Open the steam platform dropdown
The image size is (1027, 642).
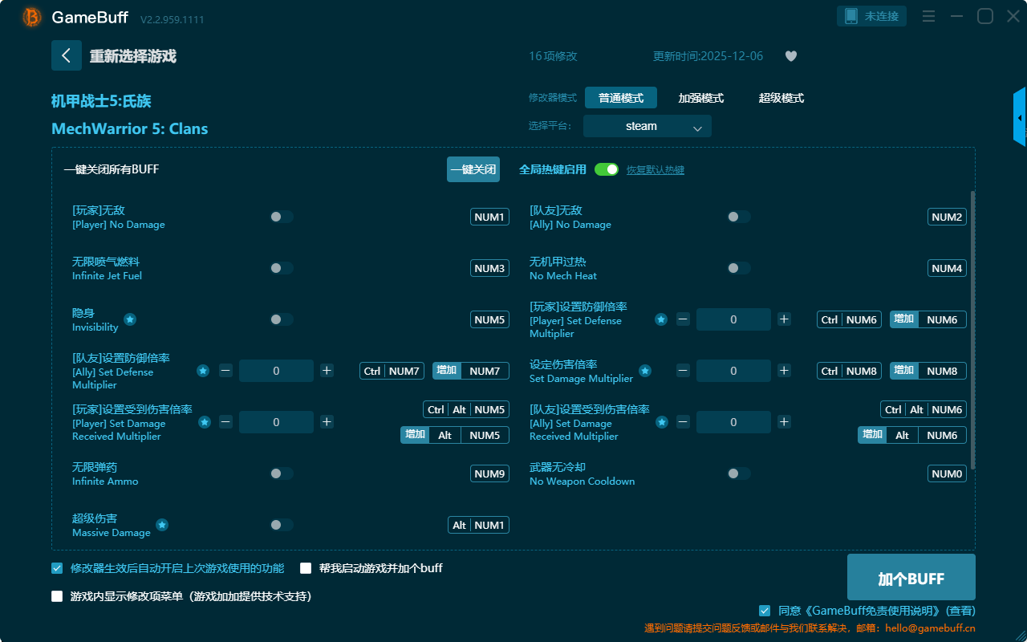click(647, 126)
